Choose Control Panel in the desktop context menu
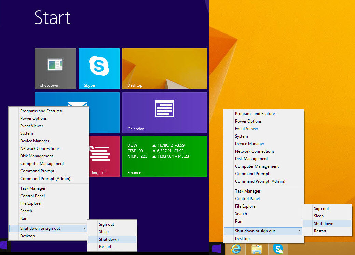355x255 pixels. coord(247,199)
